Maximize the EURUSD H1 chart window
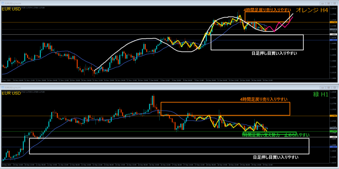The height and width of the screenshot is (169, 339). click(328, 87)
